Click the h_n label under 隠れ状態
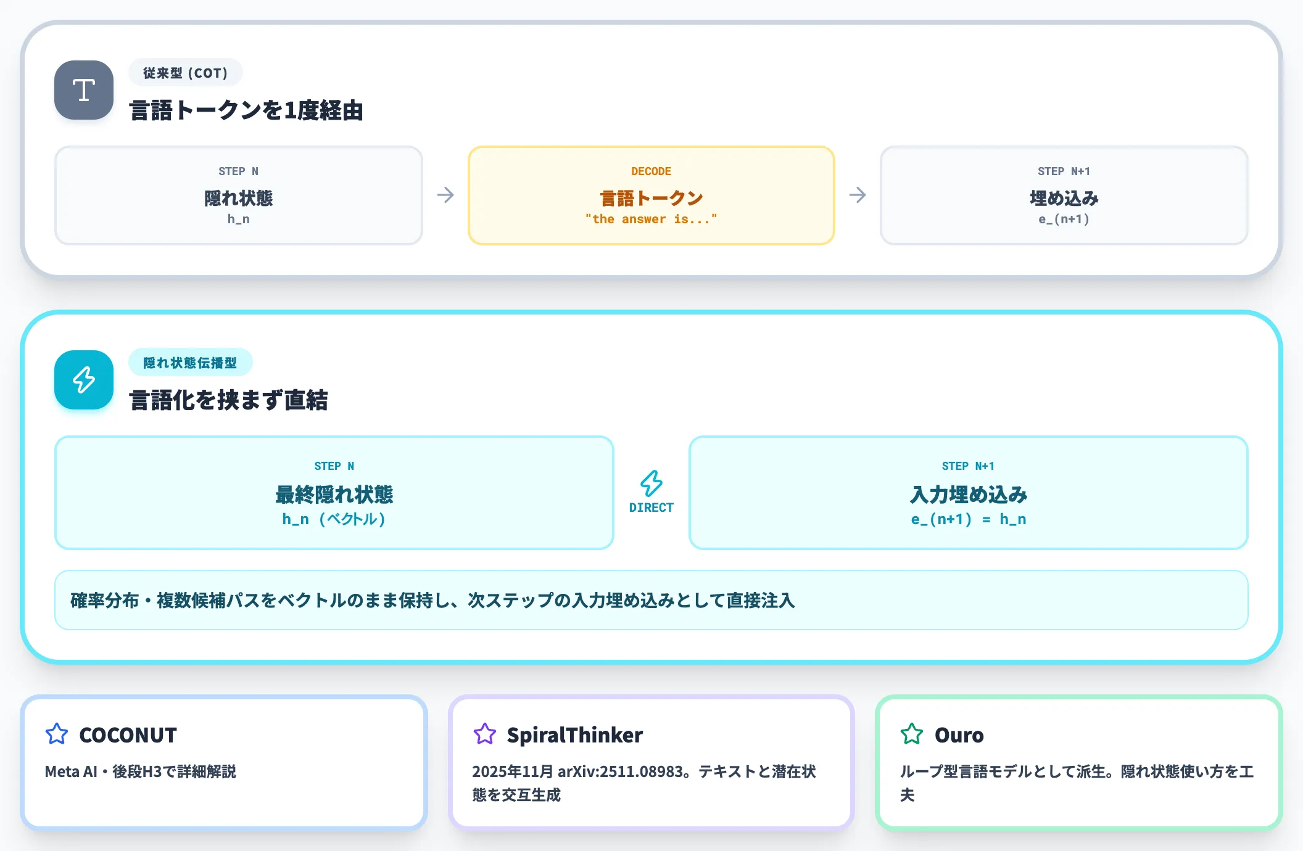 coord(239,219)
